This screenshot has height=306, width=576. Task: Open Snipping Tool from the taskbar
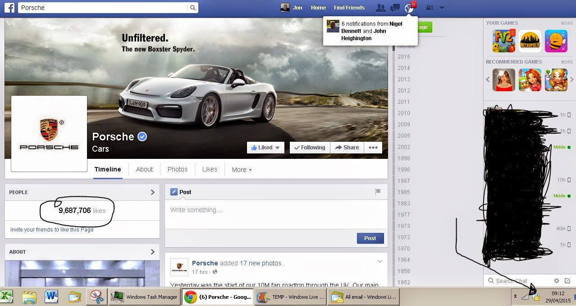point(96,297)
